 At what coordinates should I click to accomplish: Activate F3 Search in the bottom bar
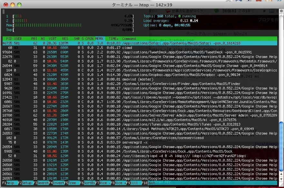(x=41, y=183)
